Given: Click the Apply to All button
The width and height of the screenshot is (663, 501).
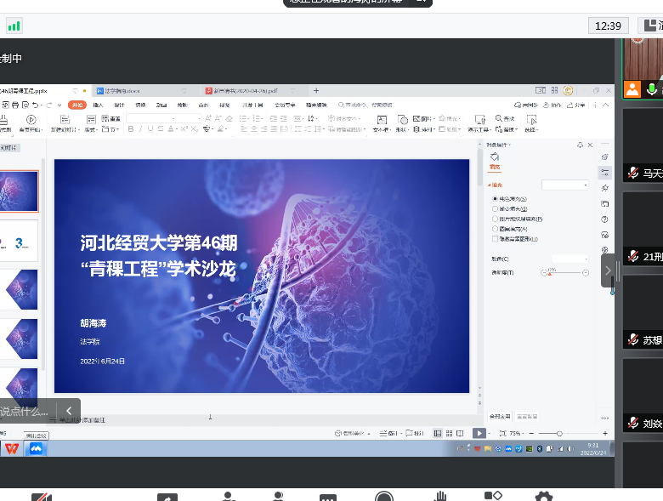Looking at the screenshot, I should (x=500, y=417).
